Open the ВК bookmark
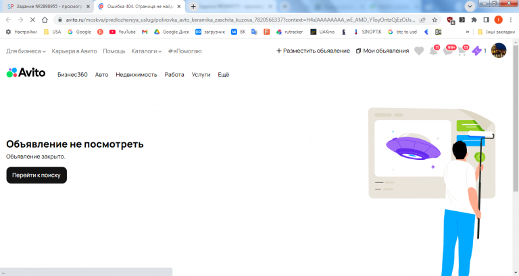This screenshot has width=519, height=276. pos(239,32)
